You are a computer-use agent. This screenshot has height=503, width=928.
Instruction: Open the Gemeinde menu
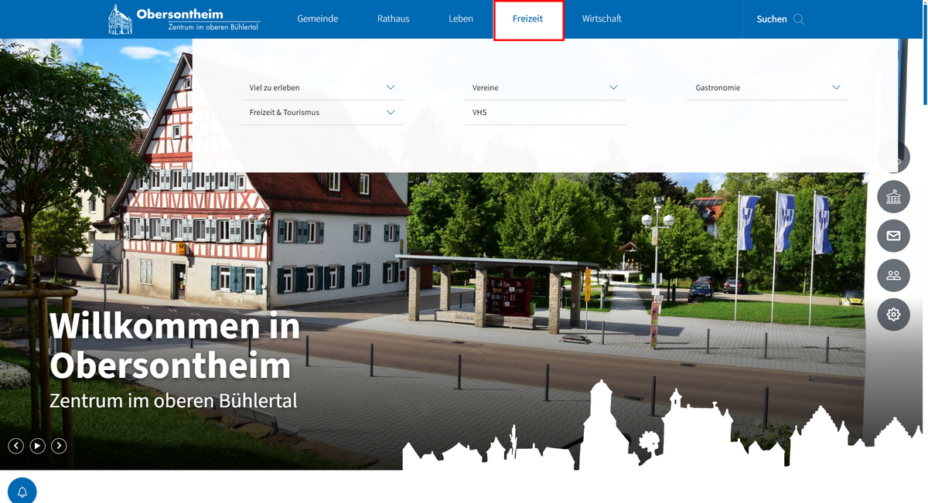[318, 19]
